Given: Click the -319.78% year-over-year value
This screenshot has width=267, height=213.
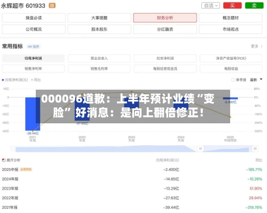Looking at the screenshot, I should tap(254, 207).
